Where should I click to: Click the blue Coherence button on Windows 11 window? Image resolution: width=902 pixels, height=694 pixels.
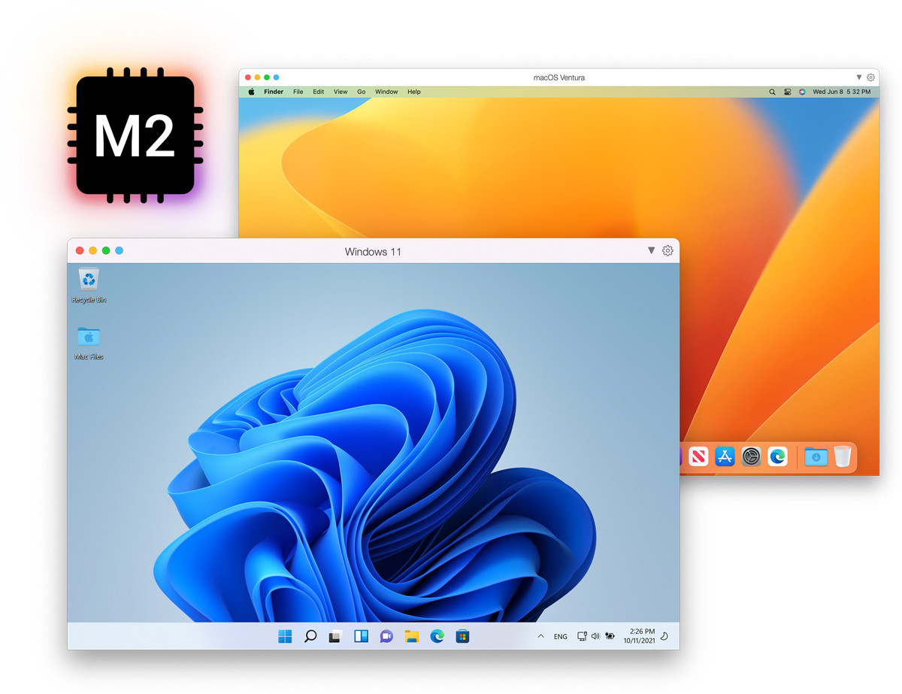pos(119,250)
